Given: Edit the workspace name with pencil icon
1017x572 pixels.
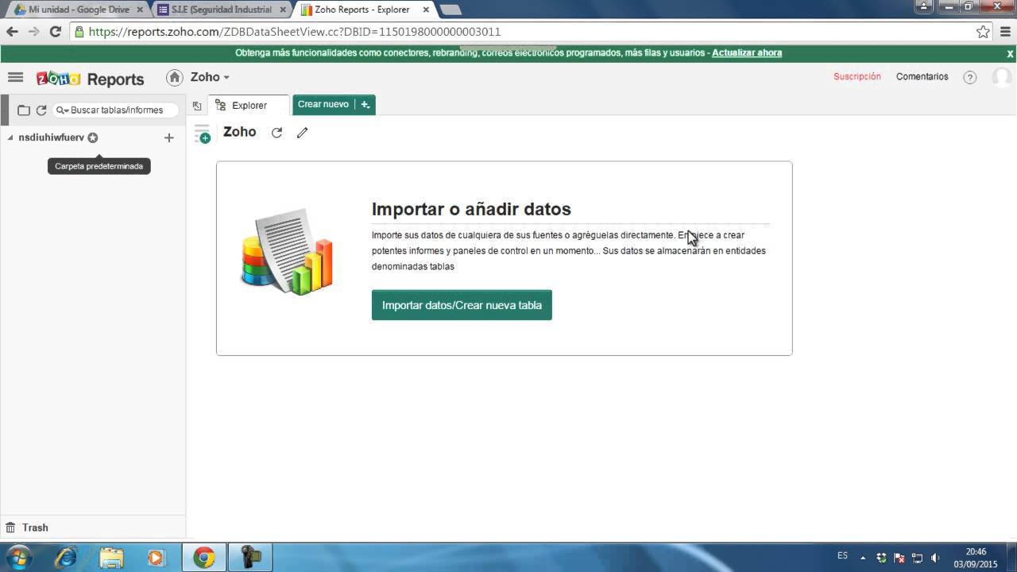Looking at the screenshot, I should 302,133.
